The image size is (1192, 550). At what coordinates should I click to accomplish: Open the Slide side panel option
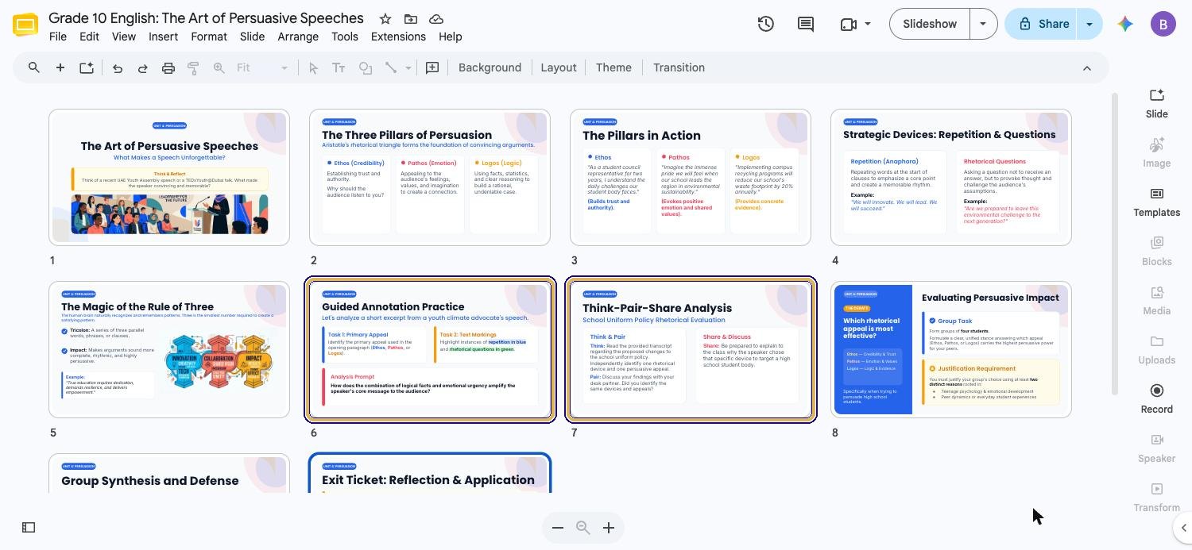(1157, 103)
